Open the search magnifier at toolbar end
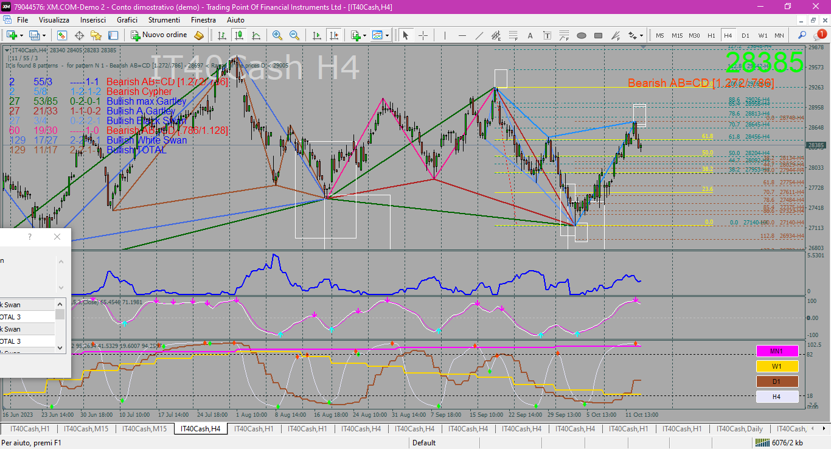This screenshot has width=831, height=449. 802,35
